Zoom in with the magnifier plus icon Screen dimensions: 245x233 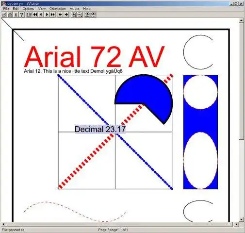[x=74, y=15]
